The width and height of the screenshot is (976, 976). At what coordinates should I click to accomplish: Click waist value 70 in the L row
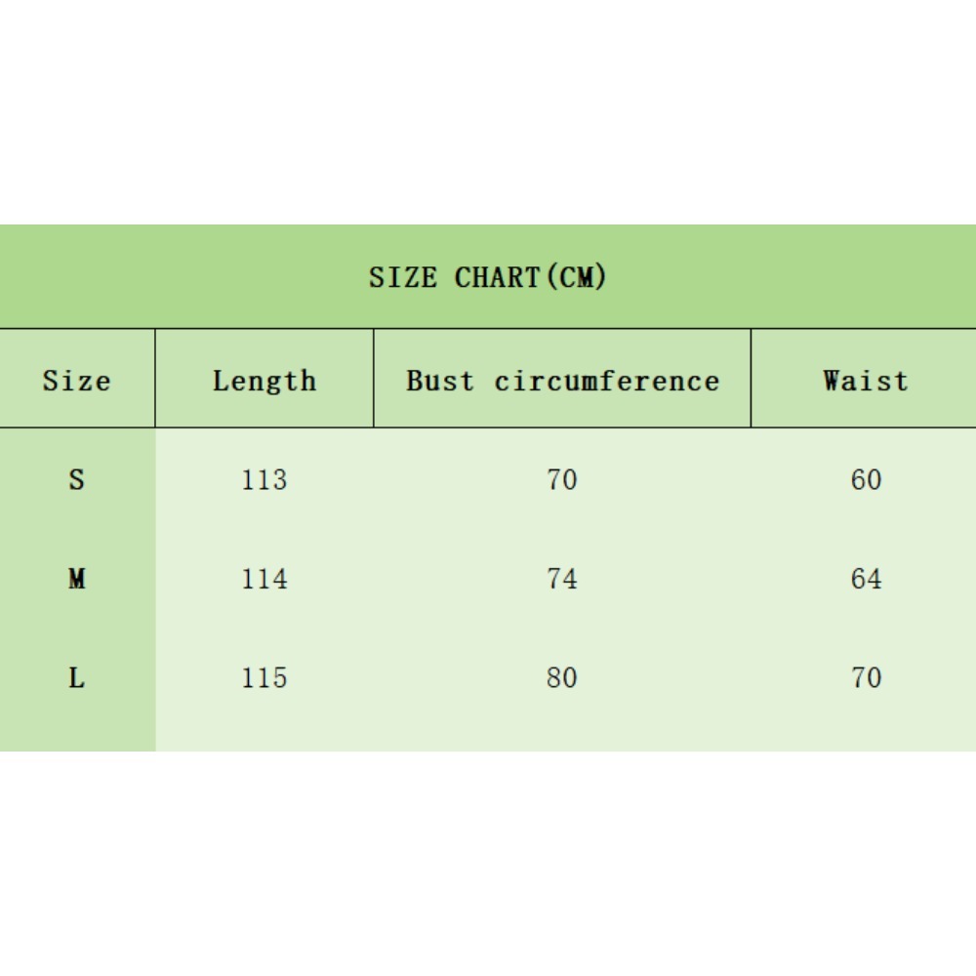(x=866, y=678)
